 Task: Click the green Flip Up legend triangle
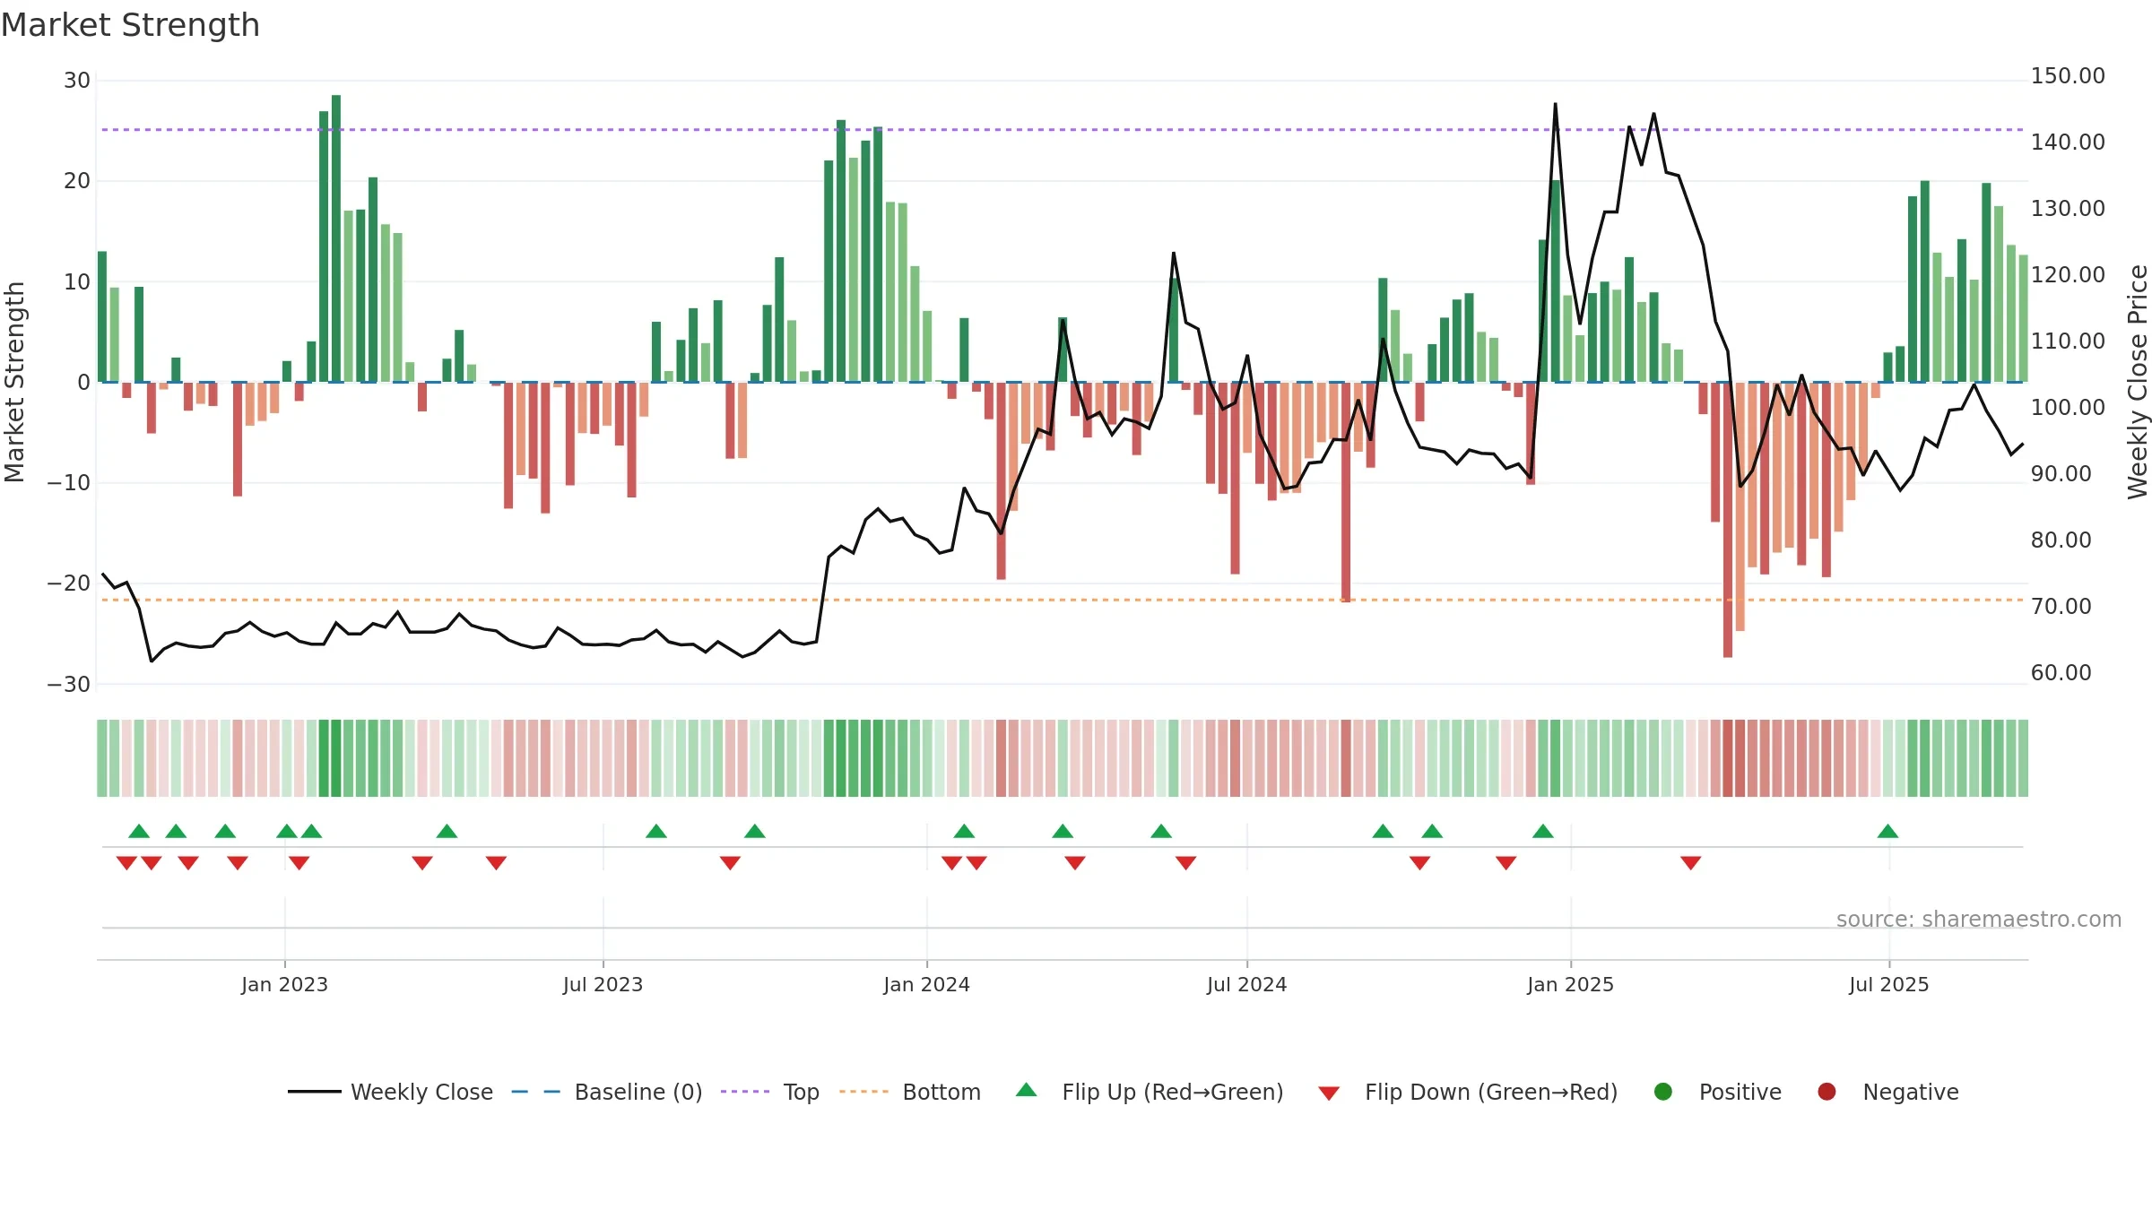1027,1090
